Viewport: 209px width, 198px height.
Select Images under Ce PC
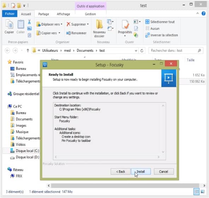[18, 126]
